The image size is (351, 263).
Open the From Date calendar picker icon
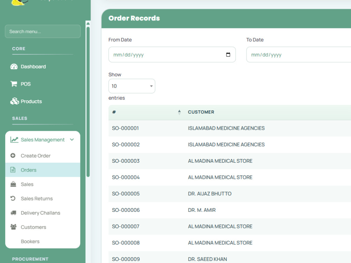(228, 55)
